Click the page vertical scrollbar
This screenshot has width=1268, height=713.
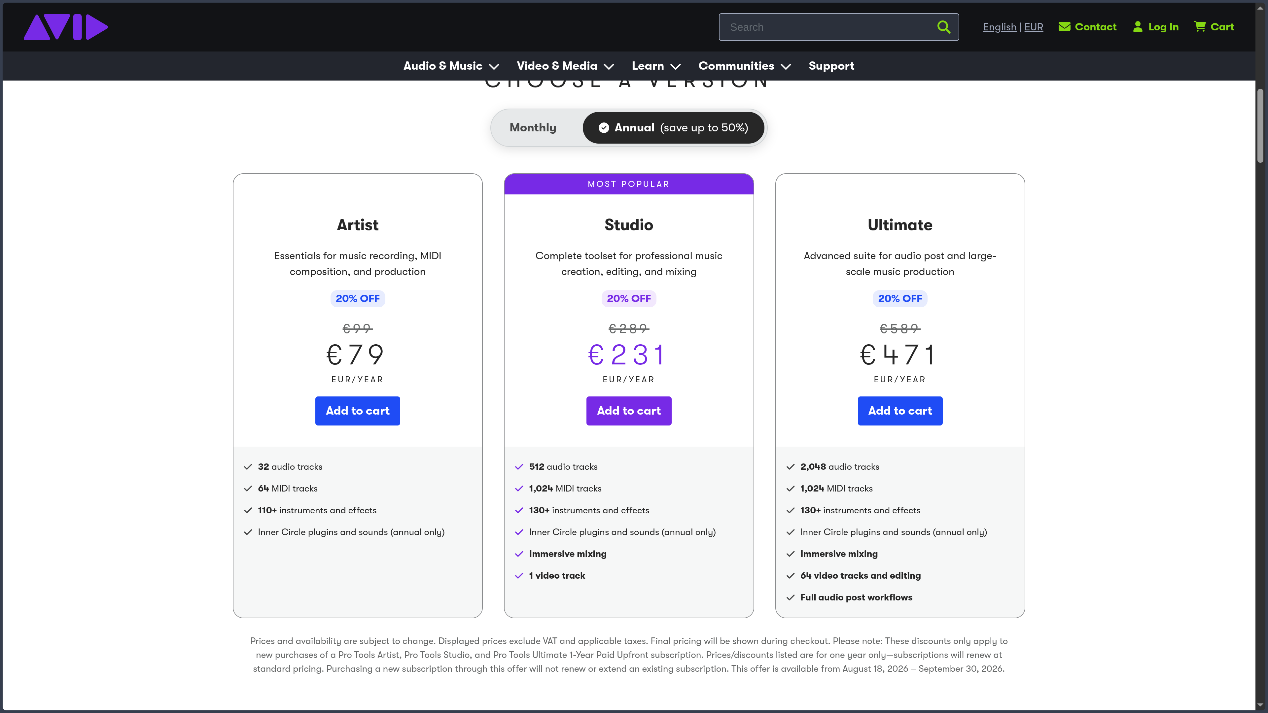click(x=1260, y=125)
